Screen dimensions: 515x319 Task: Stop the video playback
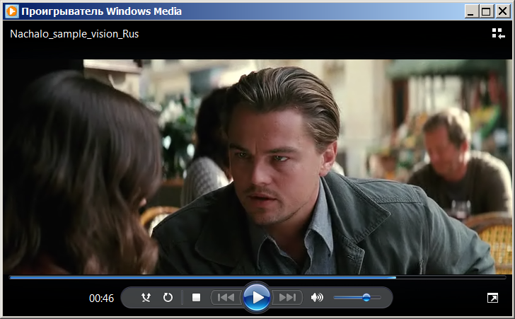(197, 298)
